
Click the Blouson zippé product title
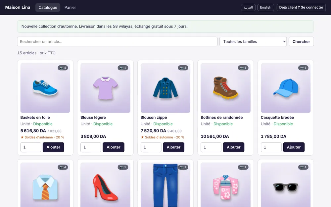coord(154,118)
